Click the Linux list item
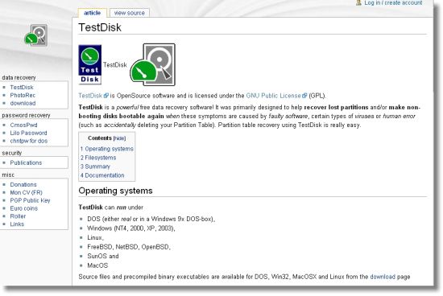 click(96, 237)
